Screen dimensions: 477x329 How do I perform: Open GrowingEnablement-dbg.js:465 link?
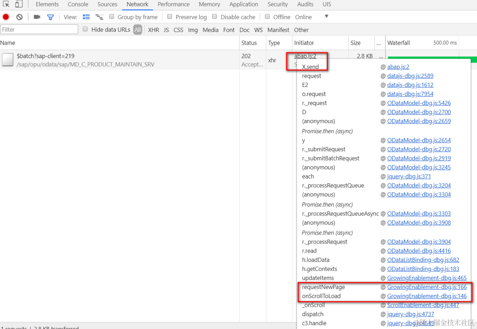point(427,278)
